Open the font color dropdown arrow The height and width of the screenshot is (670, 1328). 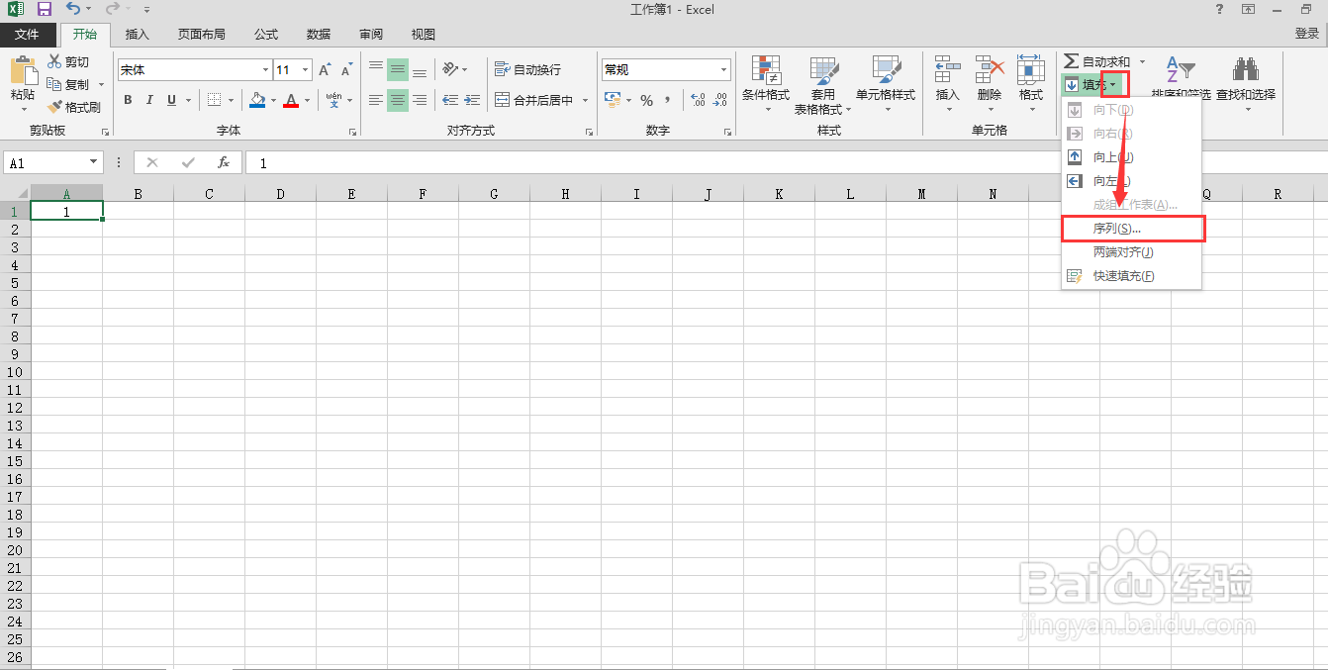[305, 100]
